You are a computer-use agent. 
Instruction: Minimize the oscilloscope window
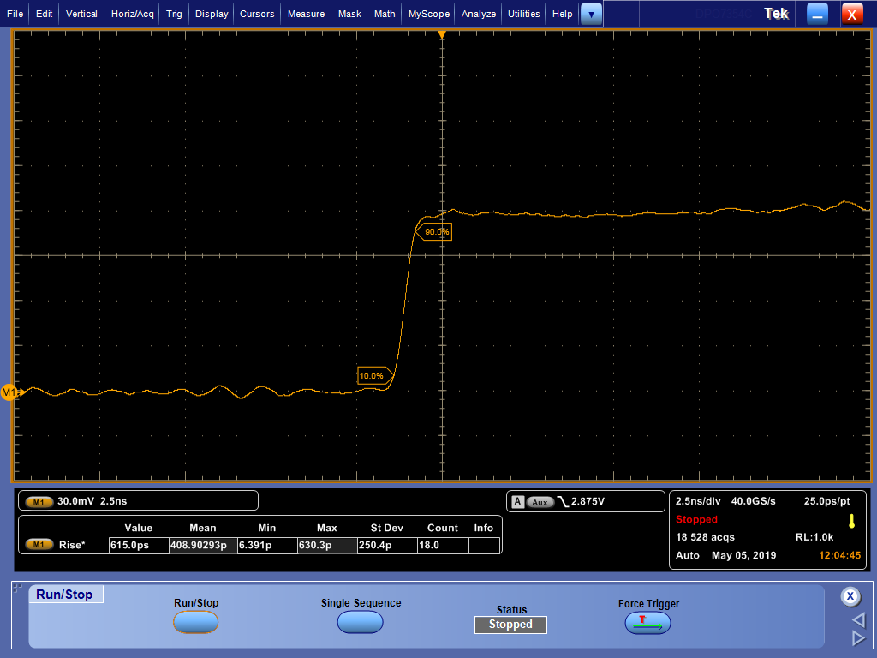coord(817,14)
